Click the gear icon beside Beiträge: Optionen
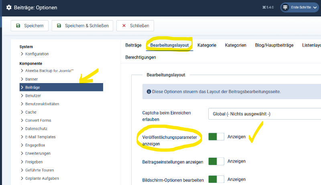 (x=9, y=8)
